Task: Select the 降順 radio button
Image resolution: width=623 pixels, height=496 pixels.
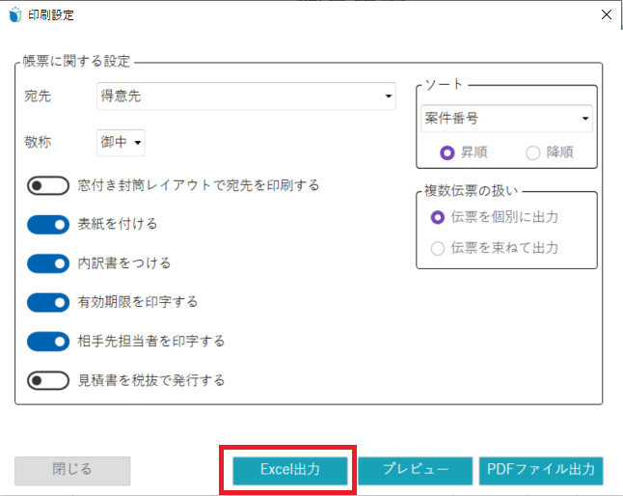Action: pos(532,152)
